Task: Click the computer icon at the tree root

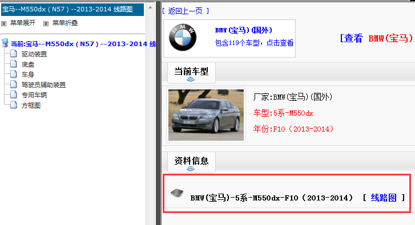Action: tap(5, 43)
